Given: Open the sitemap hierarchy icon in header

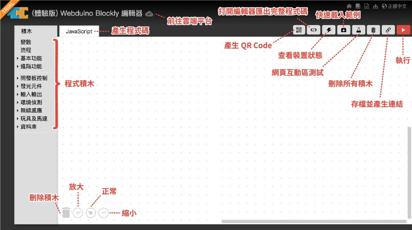Looking at the screenshot, I should [x=376, y=6].
